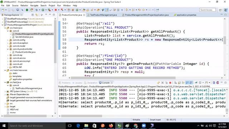Screen dimensions: 229x129
Task: Click the Open Type icon in toolbar
Action: coord(84,10)
